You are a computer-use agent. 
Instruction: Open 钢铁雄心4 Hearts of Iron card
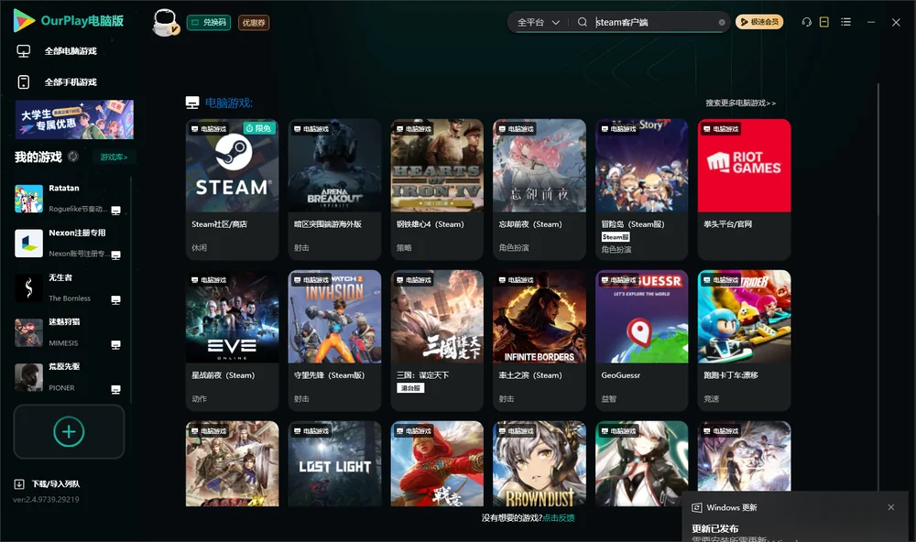pyautogui.click(x=437, y=190)
